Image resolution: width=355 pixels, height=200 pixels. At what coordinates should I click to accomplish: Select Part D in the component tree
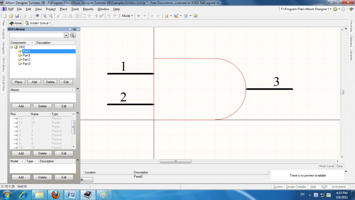pos(26,64)
